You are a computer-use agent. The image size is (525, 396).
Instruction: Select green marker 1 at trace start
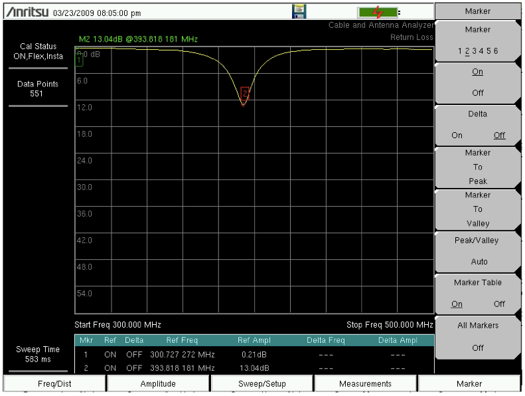coord(79,60)
